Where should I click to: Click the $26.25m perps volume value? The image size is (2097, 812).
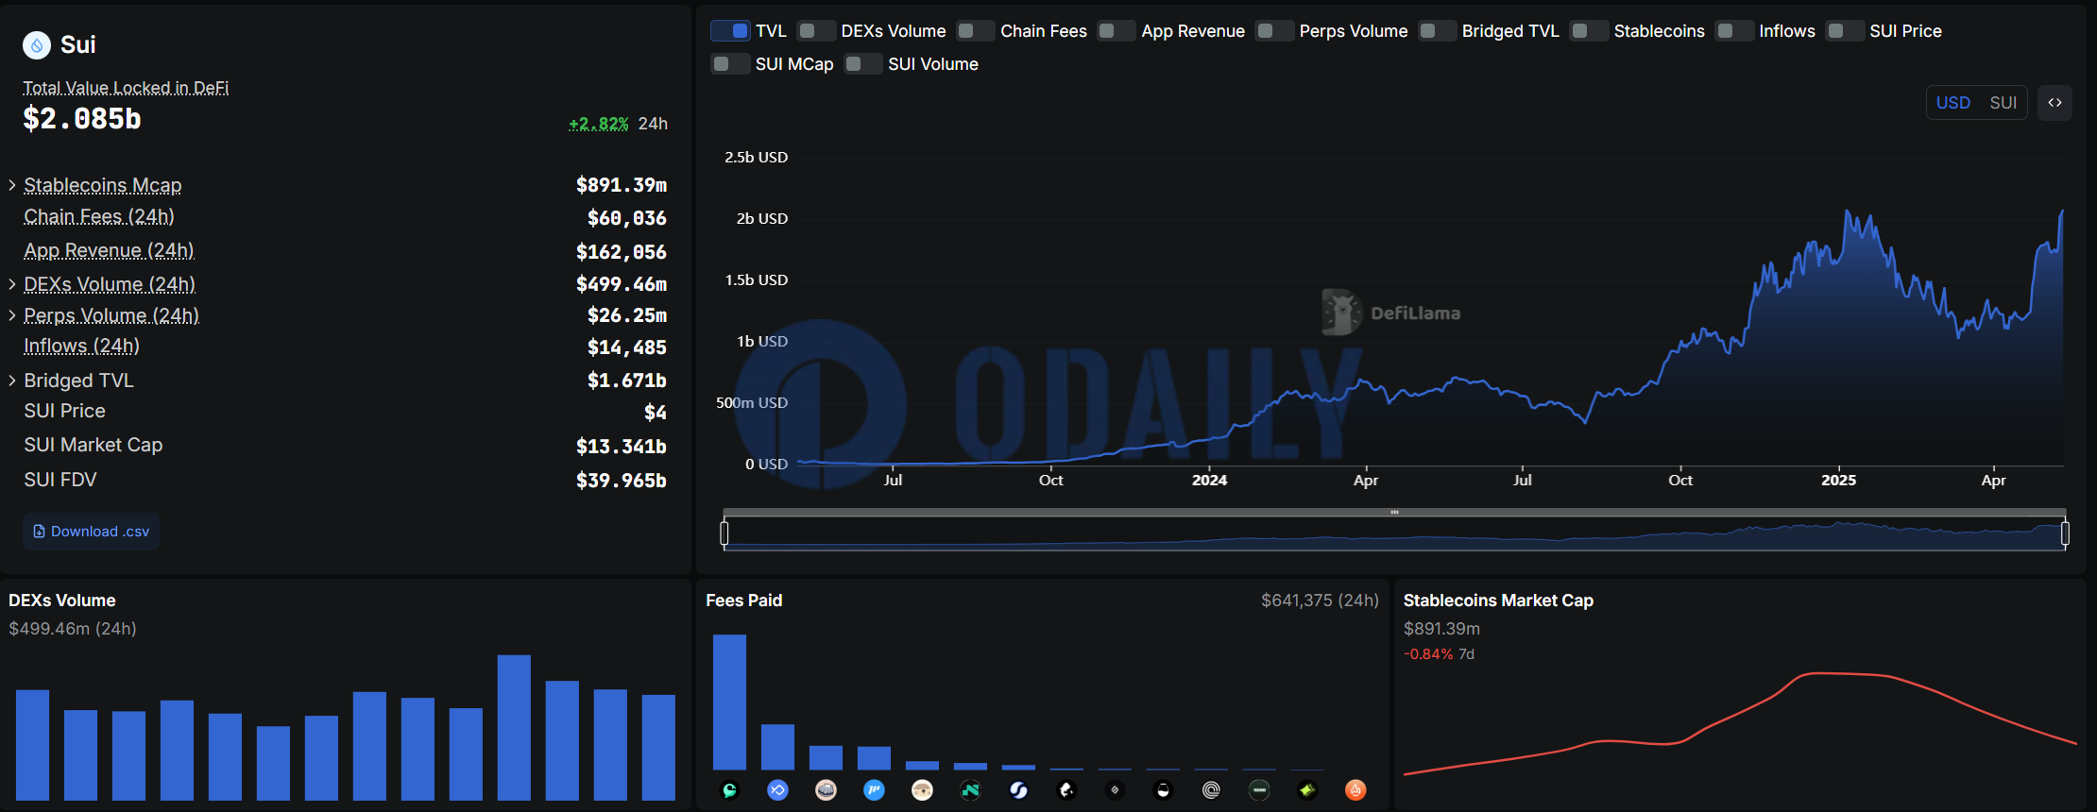pyautogui.click(x=627, y=315)
